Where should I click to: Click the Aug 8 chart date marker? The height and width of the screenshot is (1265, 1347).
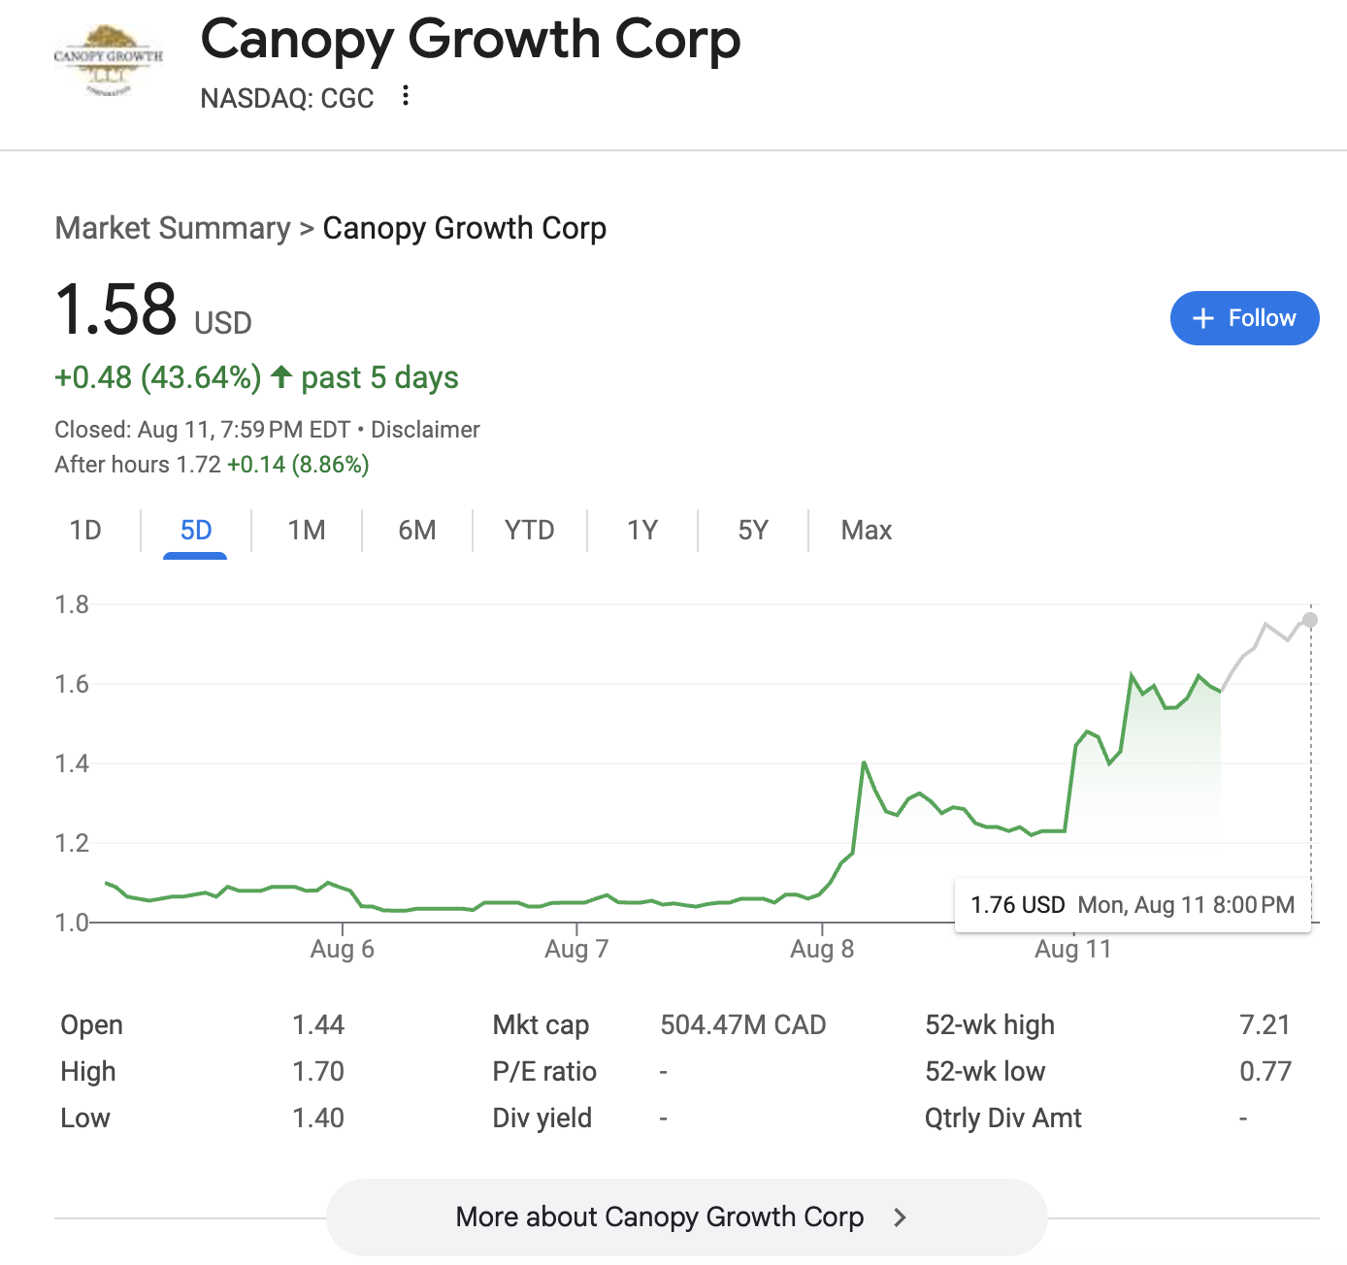point(822,948)
